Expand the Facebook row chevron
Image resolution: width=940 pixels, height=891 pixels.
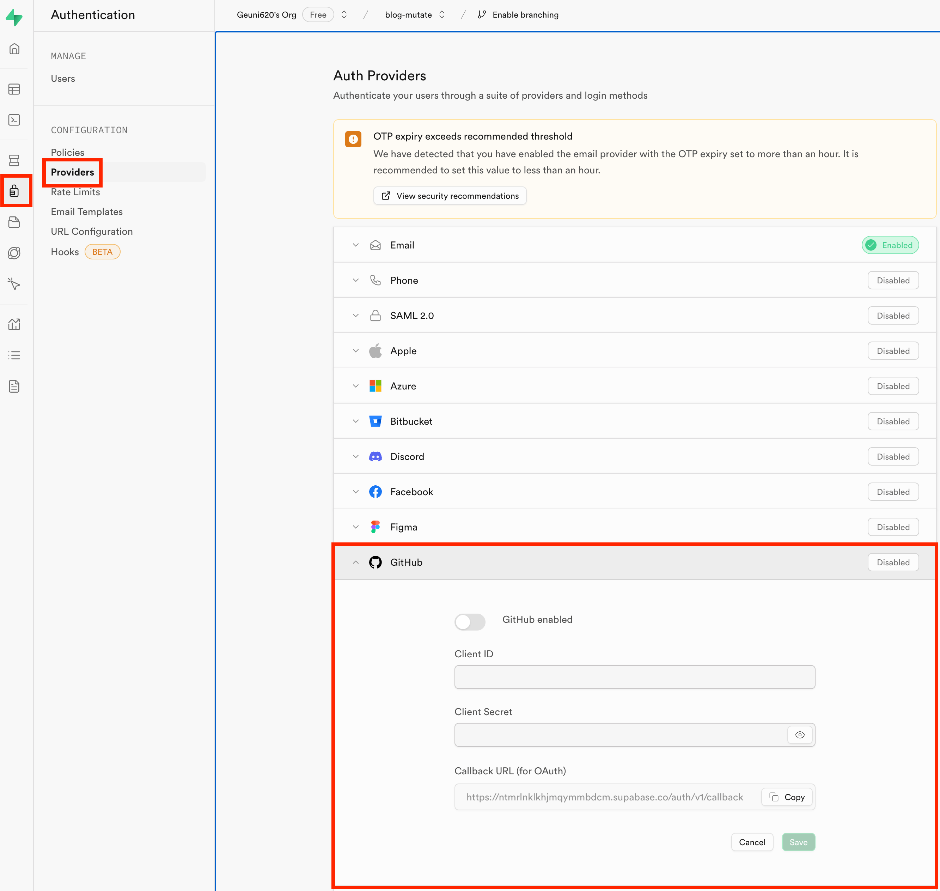[355, 492]
